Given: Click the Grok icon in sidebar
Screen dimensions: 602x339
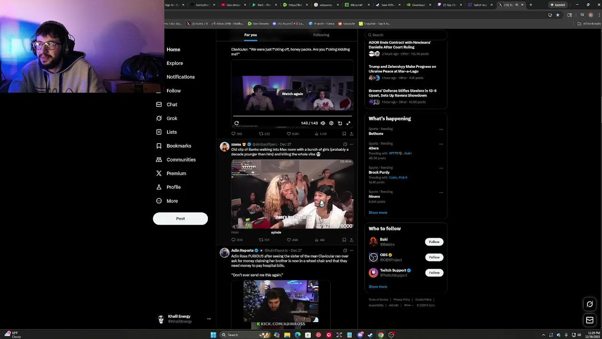Looking at the screenshot, I should click(159, 118).
